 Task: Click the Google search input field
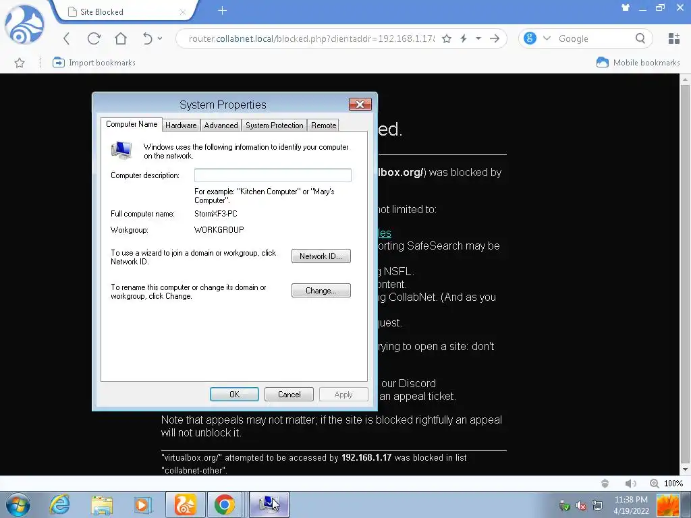(594, 38)
